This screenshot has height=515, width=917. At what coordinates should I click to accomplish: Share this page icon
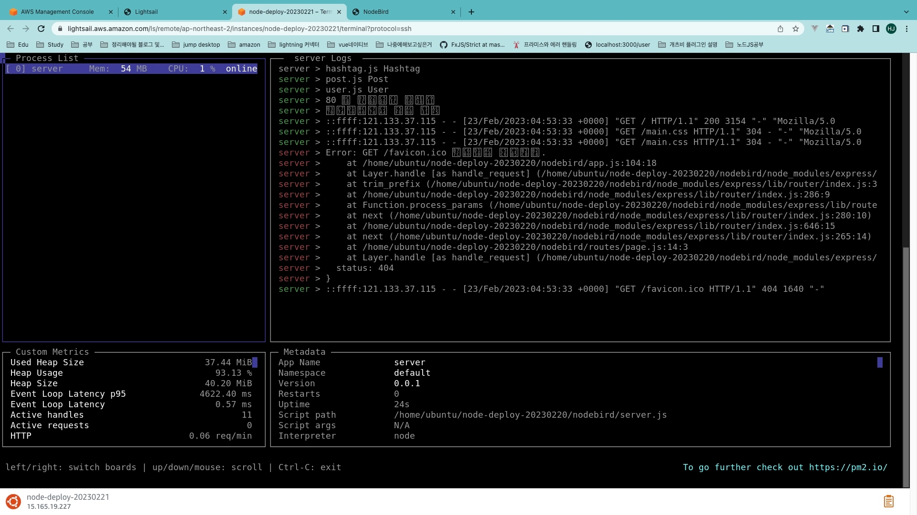click(780, 29)
